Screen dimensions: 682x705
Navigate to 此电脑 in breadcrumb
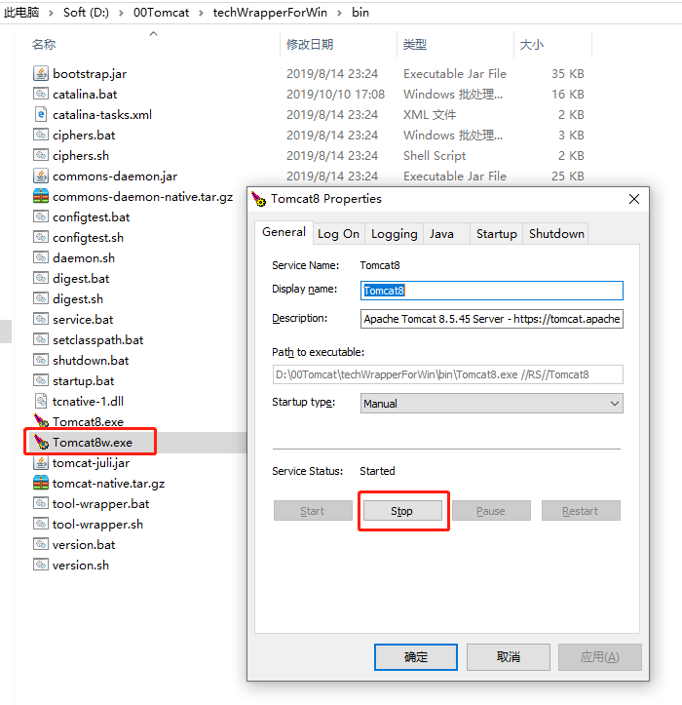tap(21, 13)
